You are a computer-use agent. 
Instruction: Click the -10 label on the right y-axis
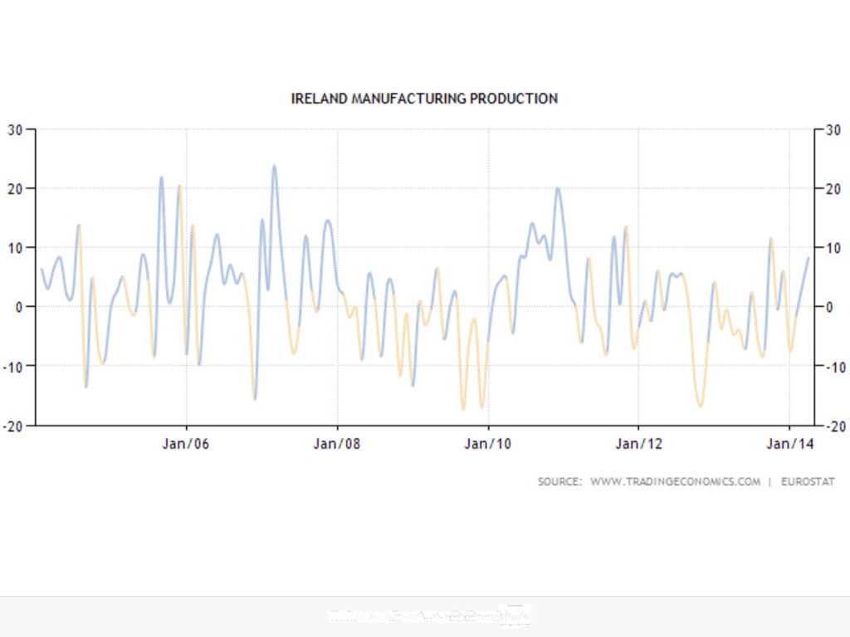[833, 367]
